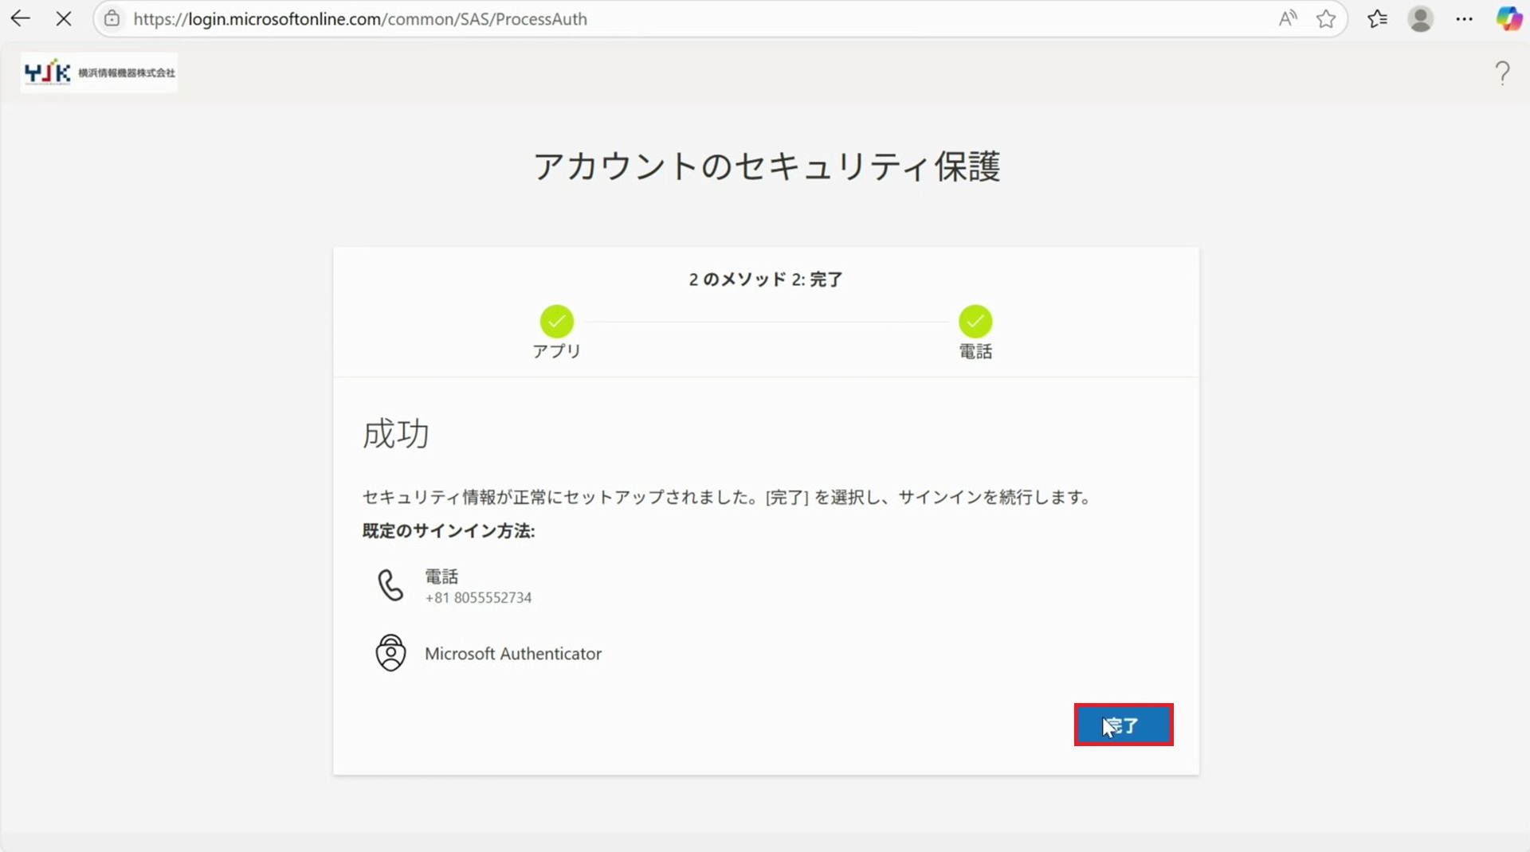The height and width of the screenshot is (852, 1530).
Task: Click the phone handset icon
Action: 390,585
